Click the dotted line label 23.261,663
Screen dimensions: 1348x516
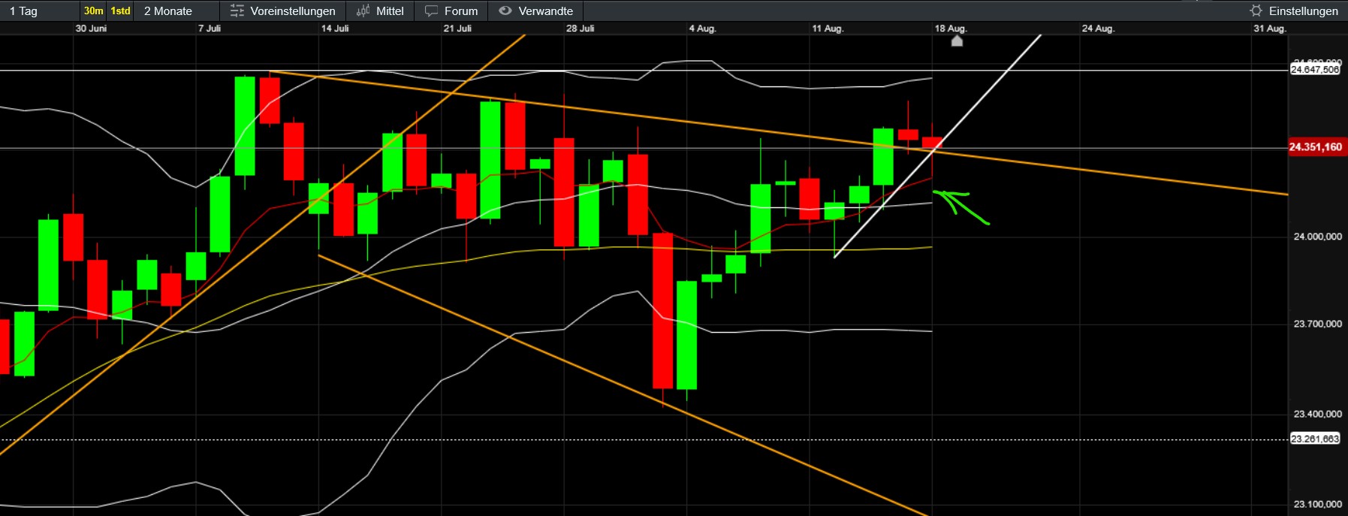1315,439
